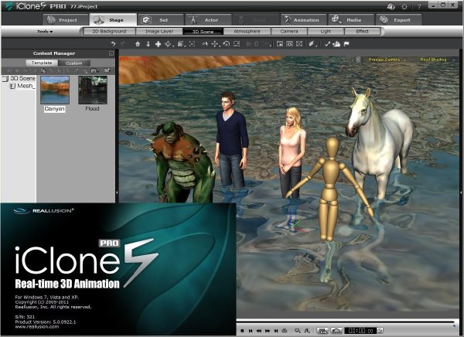
Task: Open the camera view box dropdown
Action: (181, 44)
